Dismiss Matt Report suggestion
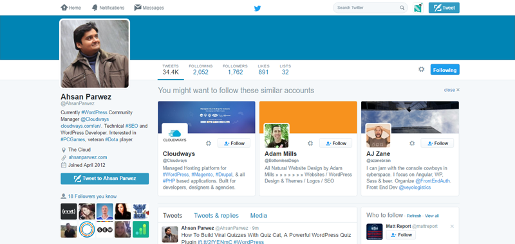The image size is (515, 244). click(x=452, y=226)
